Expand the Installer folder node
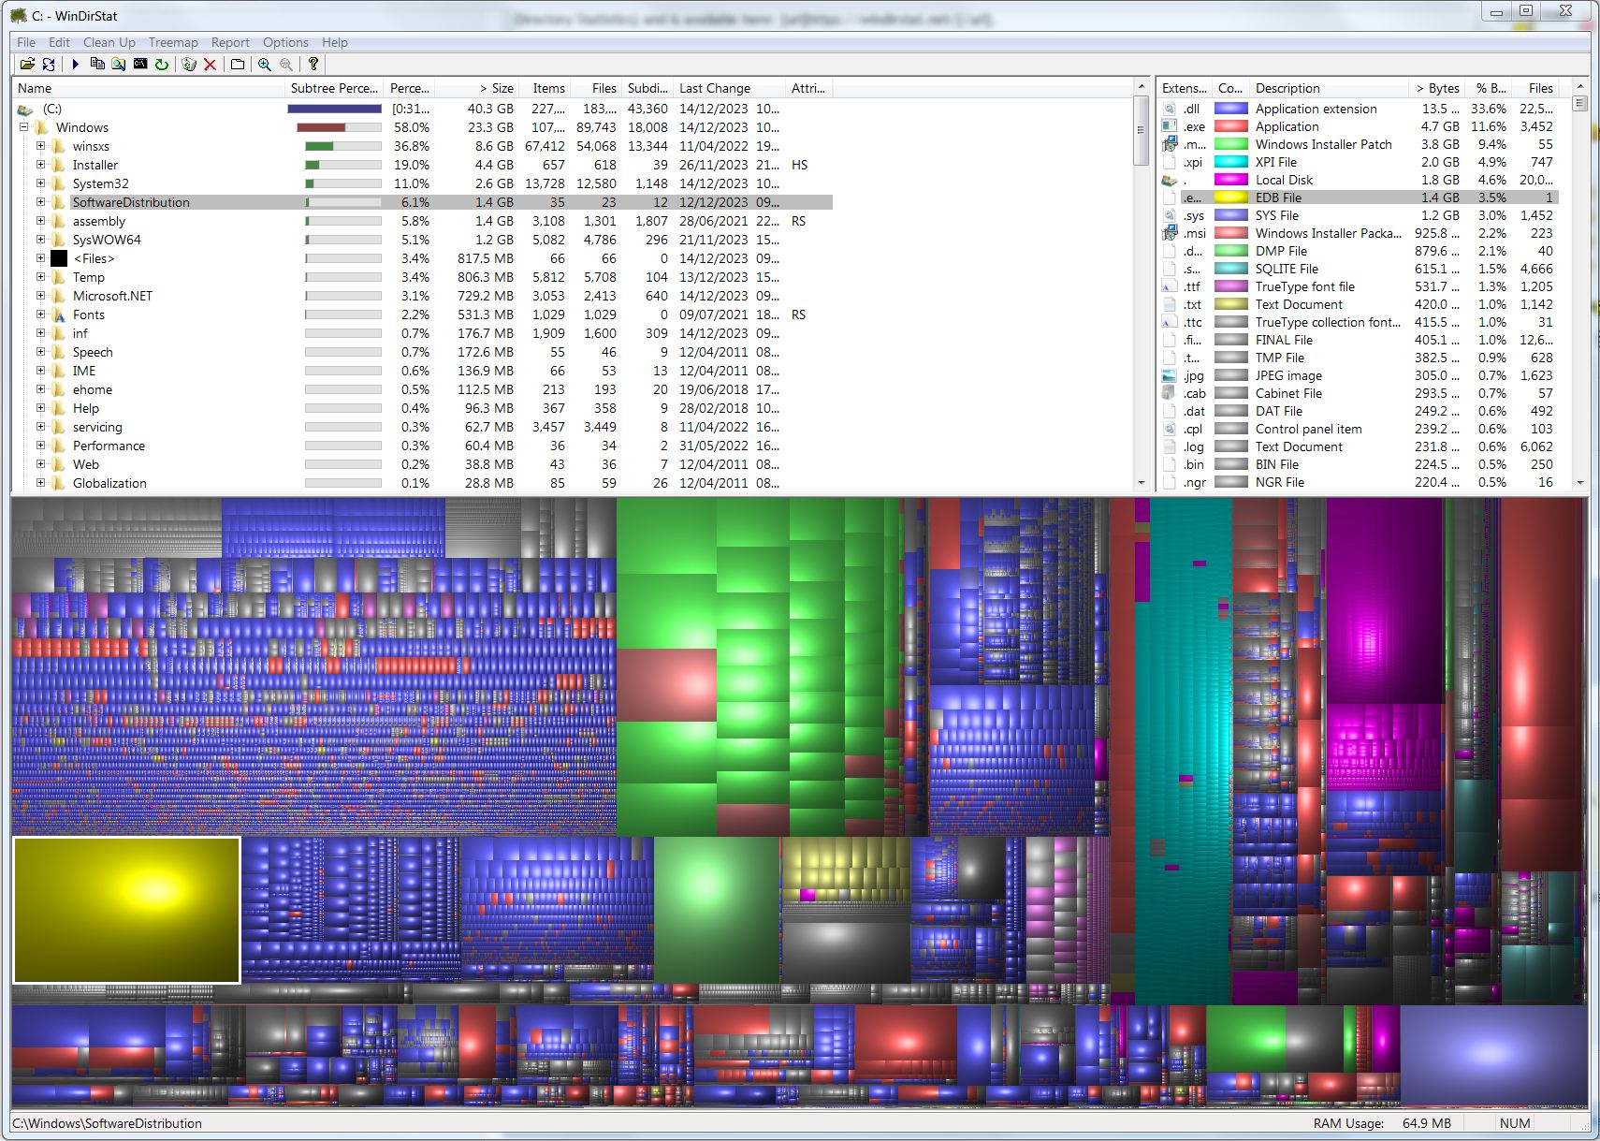This screenshot has height=1141, width=1600. click(x=40, y=165)
